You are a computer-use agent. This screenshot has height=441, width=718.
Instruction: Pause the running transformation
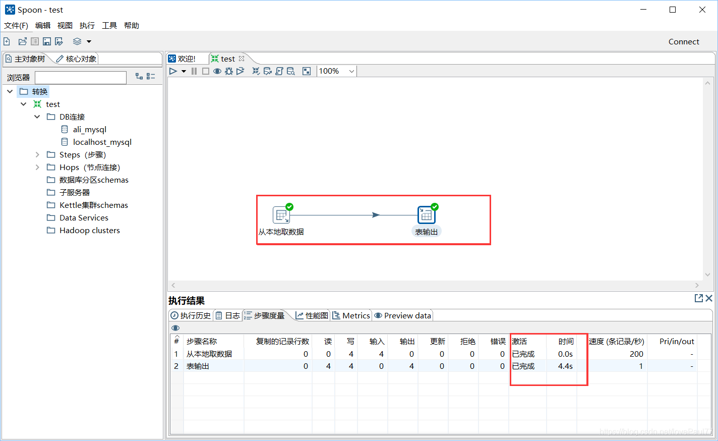pyautogui.click(x=194, y=71)
